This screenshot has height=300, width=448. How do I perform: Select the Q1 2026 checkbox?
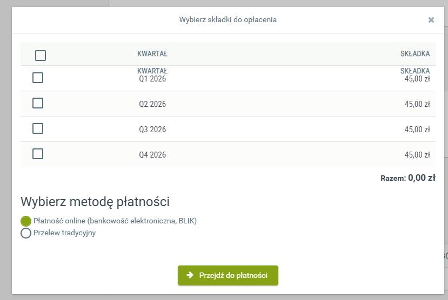[38, 78]
